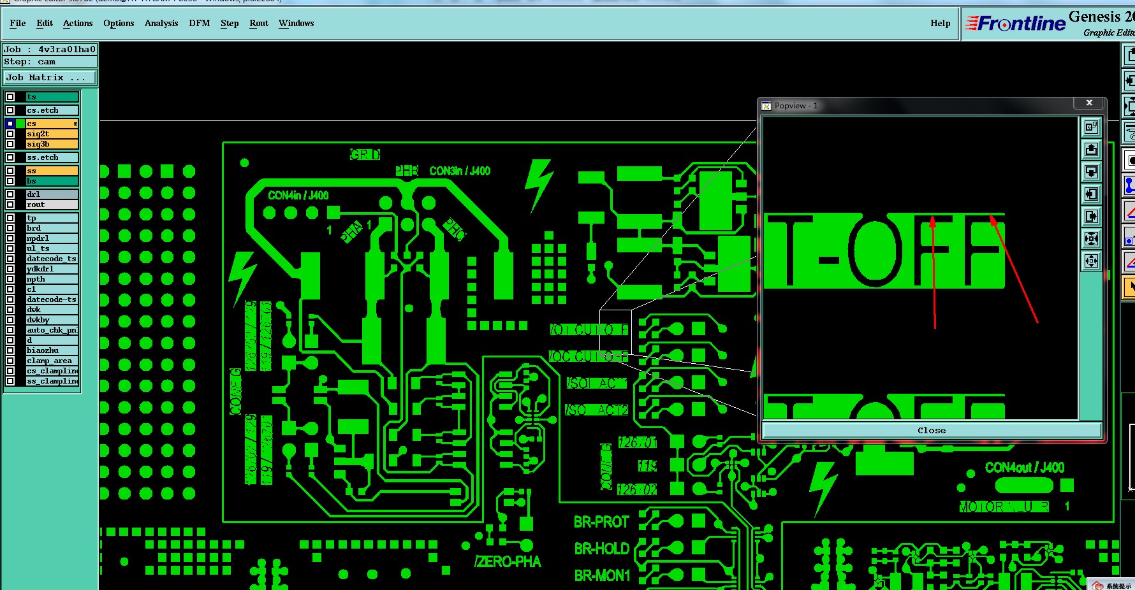Image resolution: width=1135 pixels, height=590 pixels.
Task: Select the ss_clampline layer name
Action: click(52, 381)
